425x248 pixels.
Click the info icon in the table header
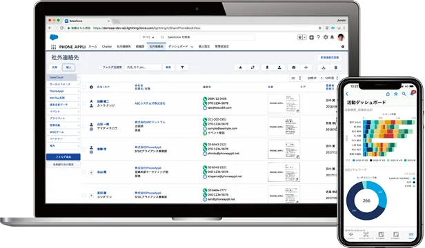tap(91, 87)
